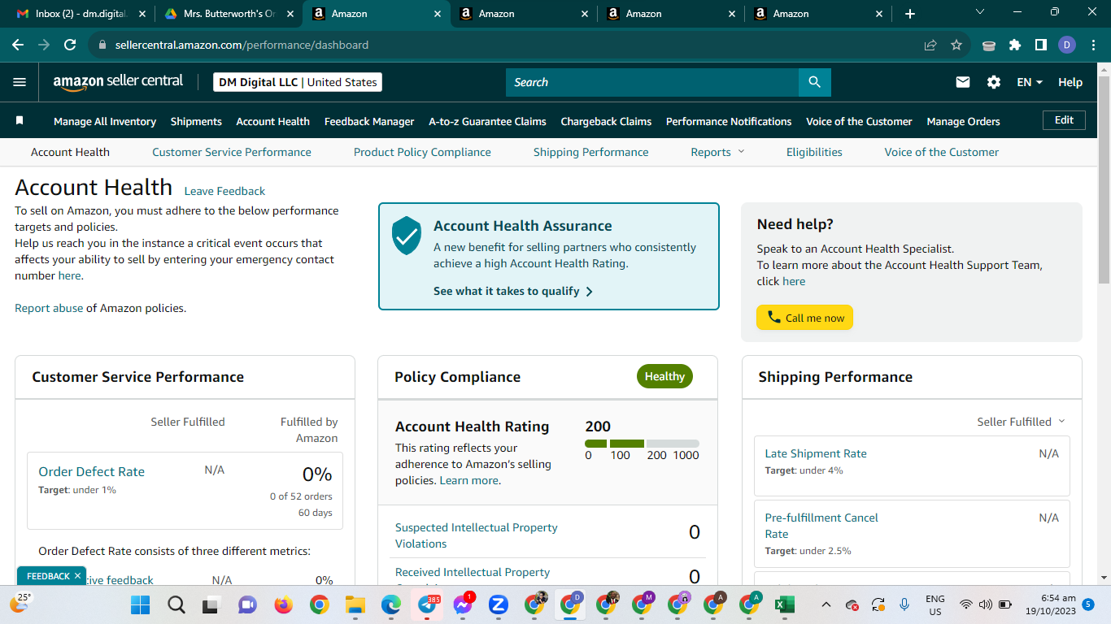Click the shield icon in Account Health Assurance
The height and width of the screenshot is (624, 1111).
click(407, 236)
